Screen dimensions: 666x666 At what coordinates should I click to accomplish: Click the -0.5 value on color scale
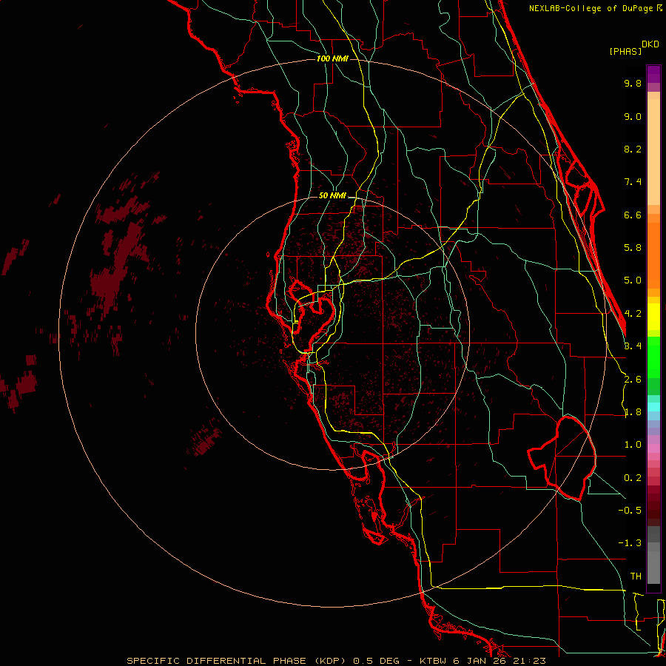(630, 511)
